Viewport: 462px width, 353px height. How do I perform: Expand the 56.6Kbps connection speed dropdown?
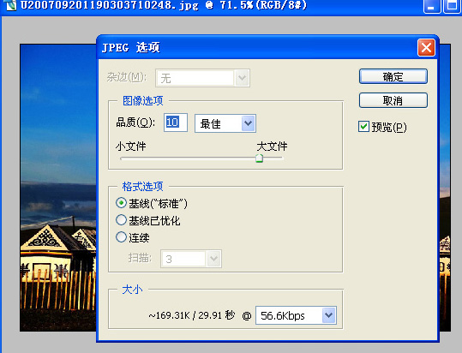pos(296,315)
